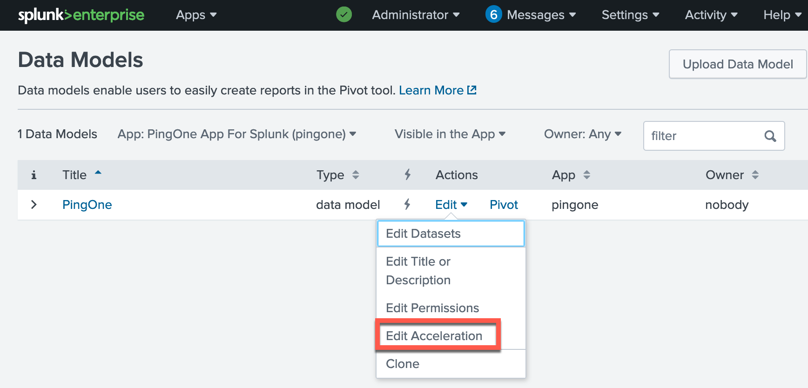Select Edit Permissions menu item
The width and height of the screenshot is (808, 388).
(451, 308)
